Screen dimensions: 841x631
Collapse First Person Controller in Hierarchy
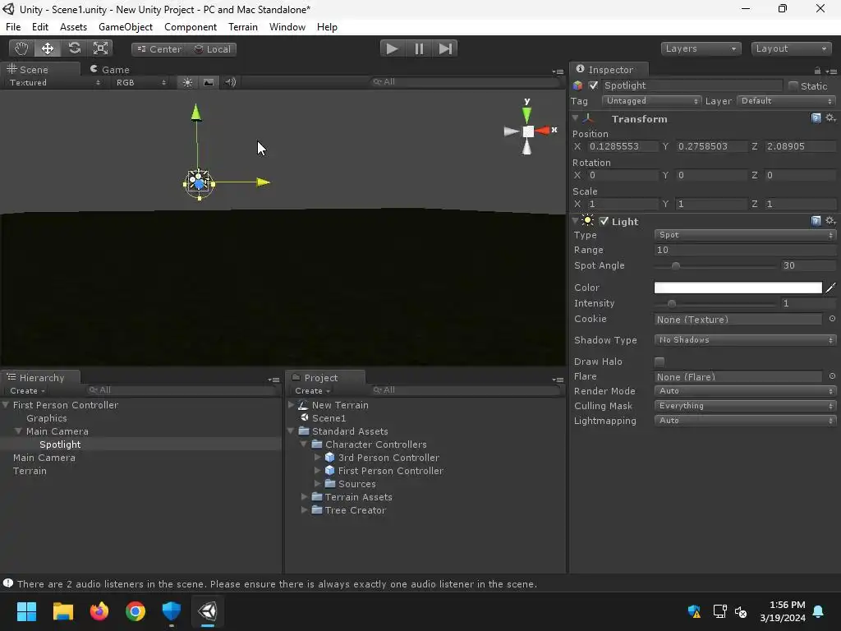click(6, 404)
